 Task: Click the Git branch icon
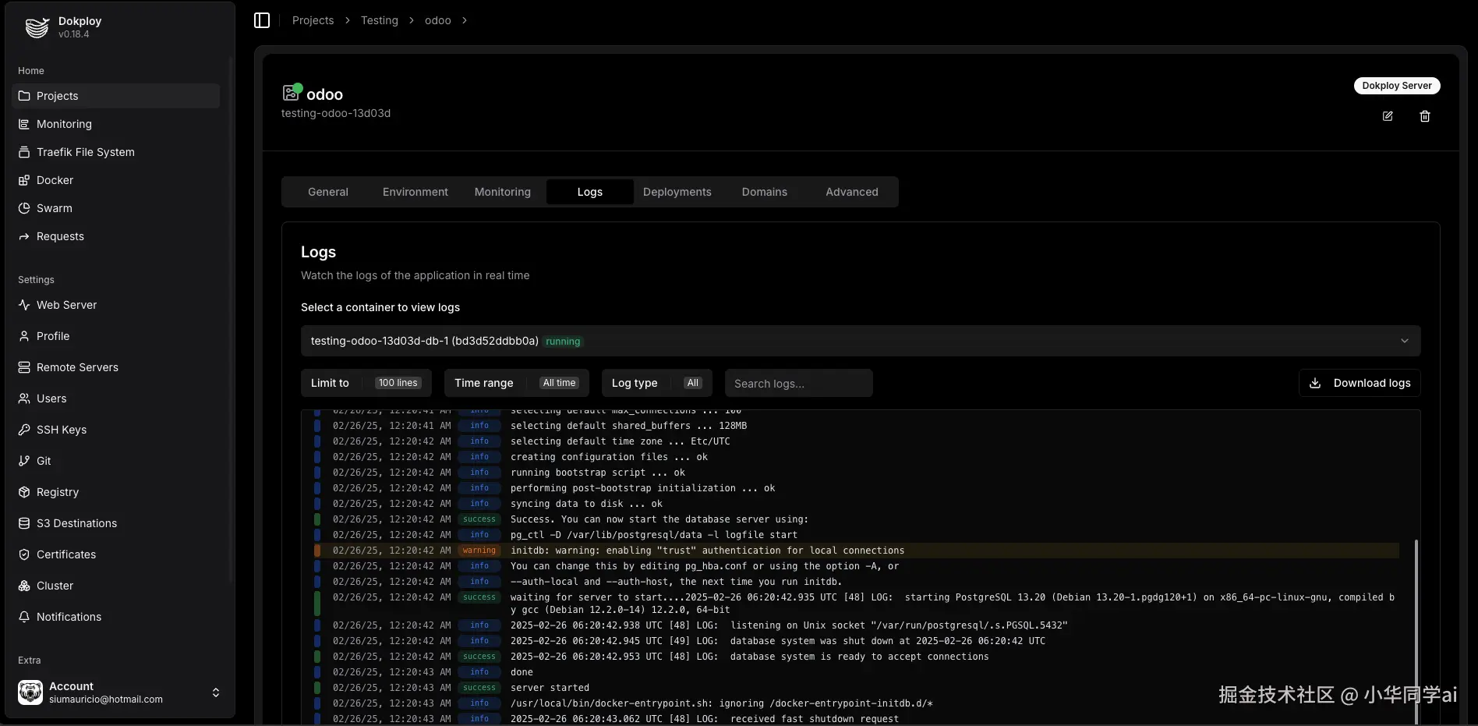[x=24, y=461]
